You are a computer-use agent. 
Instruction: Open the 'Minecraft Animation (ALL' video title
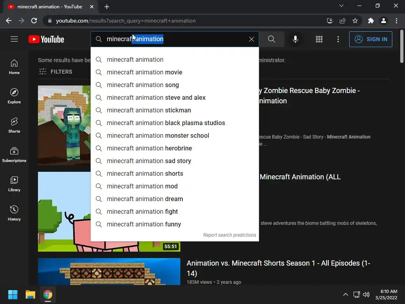300,177
